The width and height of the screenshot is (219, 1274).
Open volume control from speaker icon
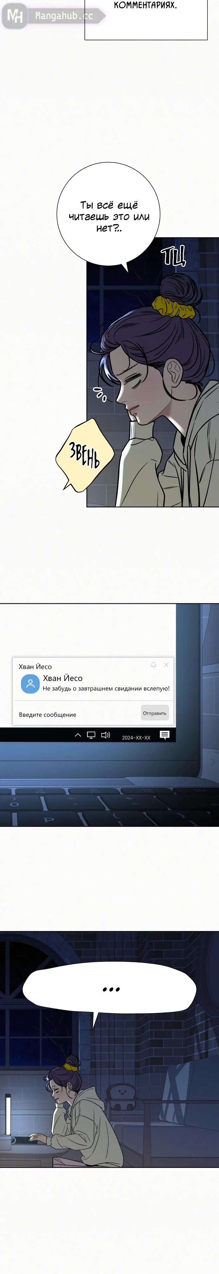coord(106,735)
